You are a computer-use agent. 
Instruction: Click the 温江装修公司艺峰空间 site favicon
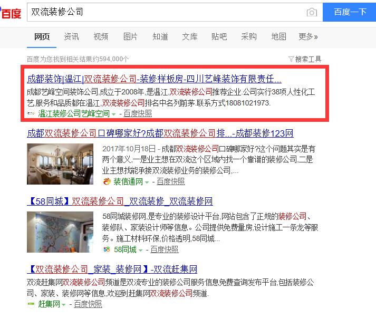31,113
